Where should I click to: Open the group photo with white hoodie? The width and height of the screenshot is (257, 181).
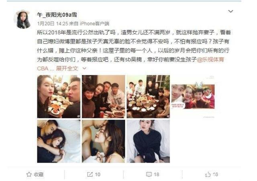[x=104, y=97]
